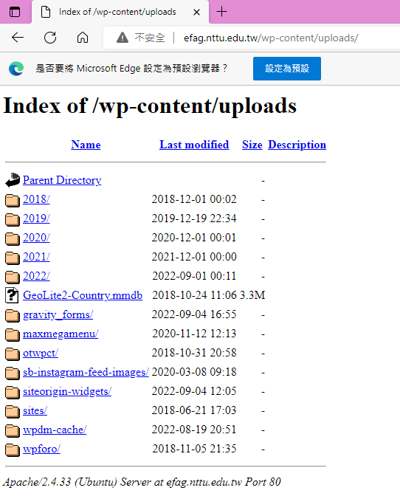Close the Index of /wp-content/uploads tab
Viewport: 400px width, 496px height.
[196, 13]
